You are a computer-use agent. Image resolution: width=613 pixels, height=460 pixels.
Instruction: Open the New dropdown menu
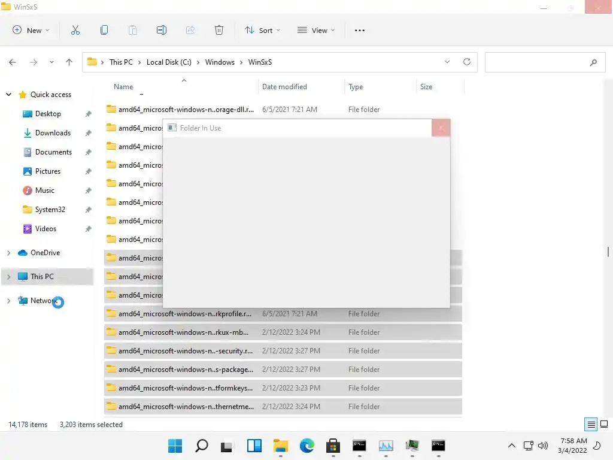[31, 30]
